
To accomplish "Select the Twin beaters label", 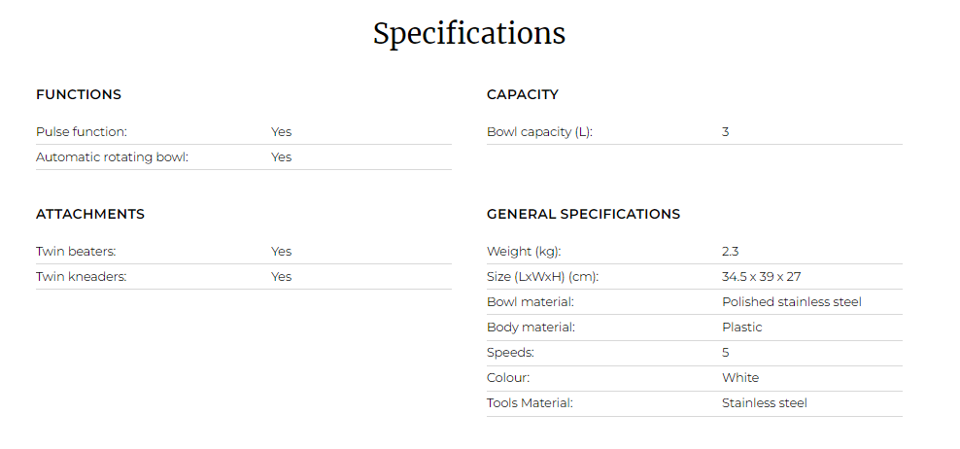I will [x=76, y=251].
